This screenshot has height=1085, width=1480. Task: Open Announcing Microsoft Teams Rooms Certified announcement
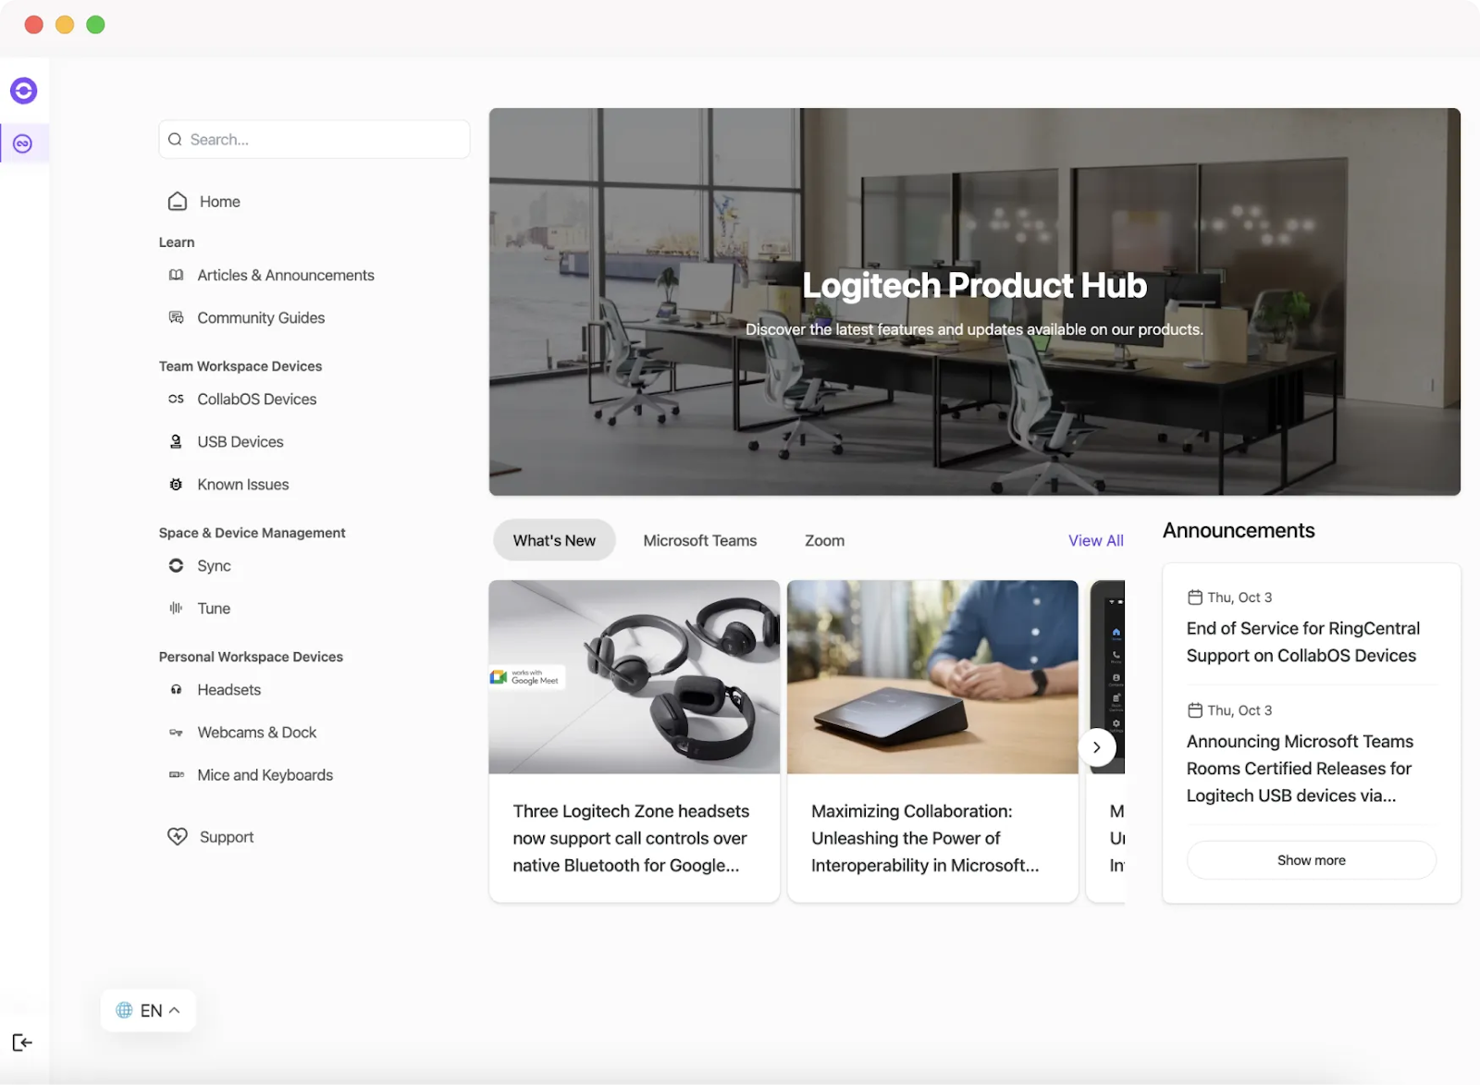pyautogui.click(x=1300, y=769)
